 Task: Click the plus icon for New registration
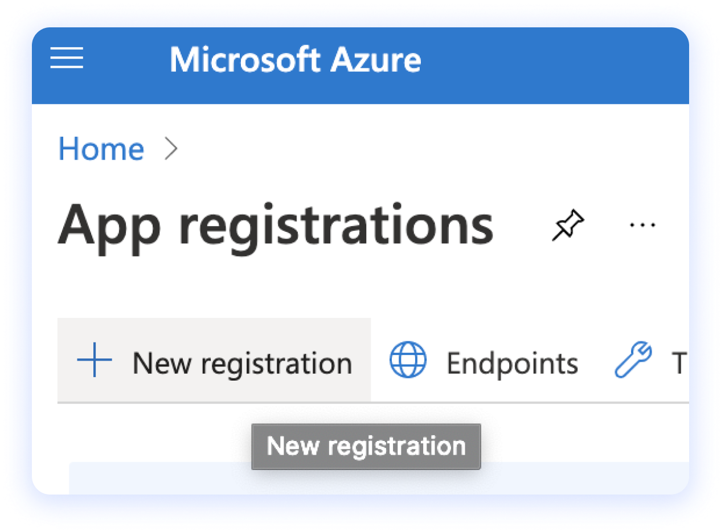[x=94, y=360]
